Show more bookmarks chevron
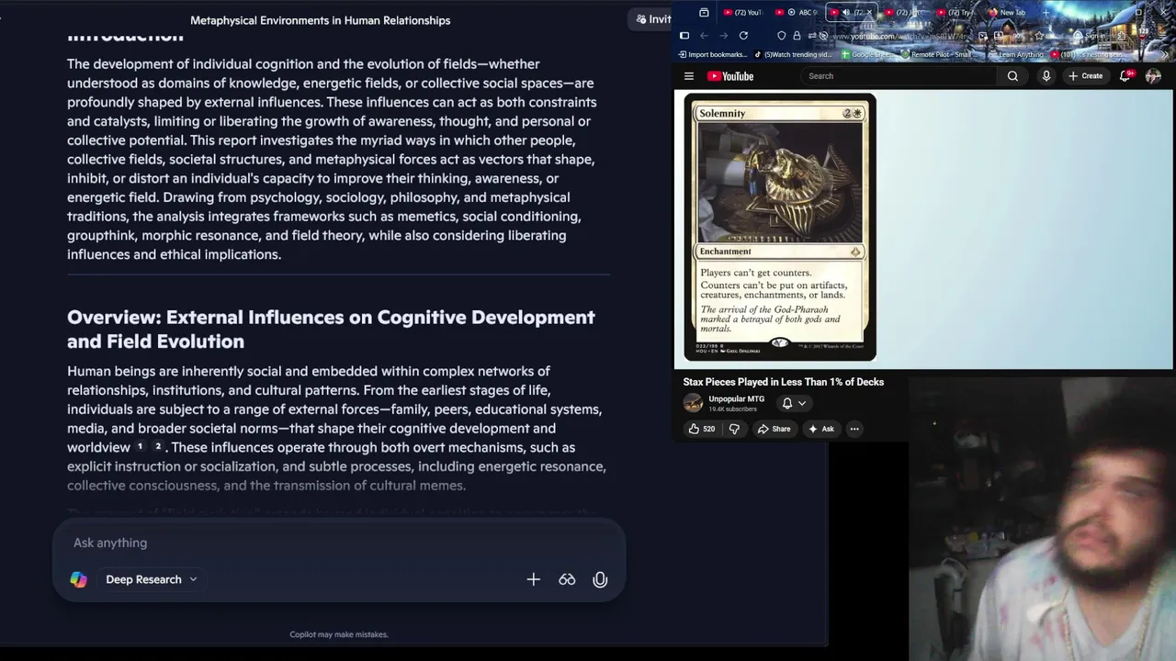The height and width of the screenshot is (661, 1176). point(1164,54)
